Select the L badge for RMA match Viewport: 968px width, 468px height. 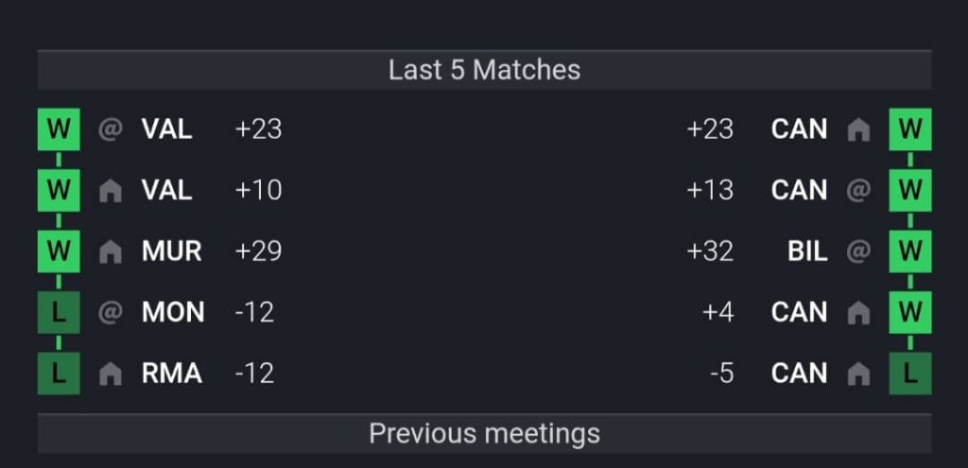pos(59,373)
